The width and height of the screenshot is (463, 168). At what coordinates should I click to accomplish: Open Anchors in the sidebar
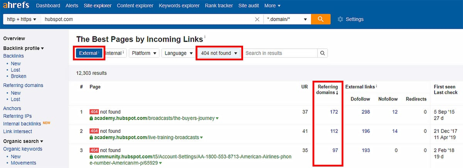12,109
